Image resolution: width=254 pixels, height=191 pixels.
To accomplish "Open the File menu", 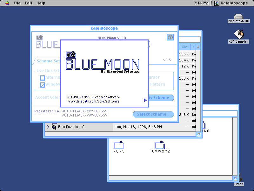I will point(17,3).
